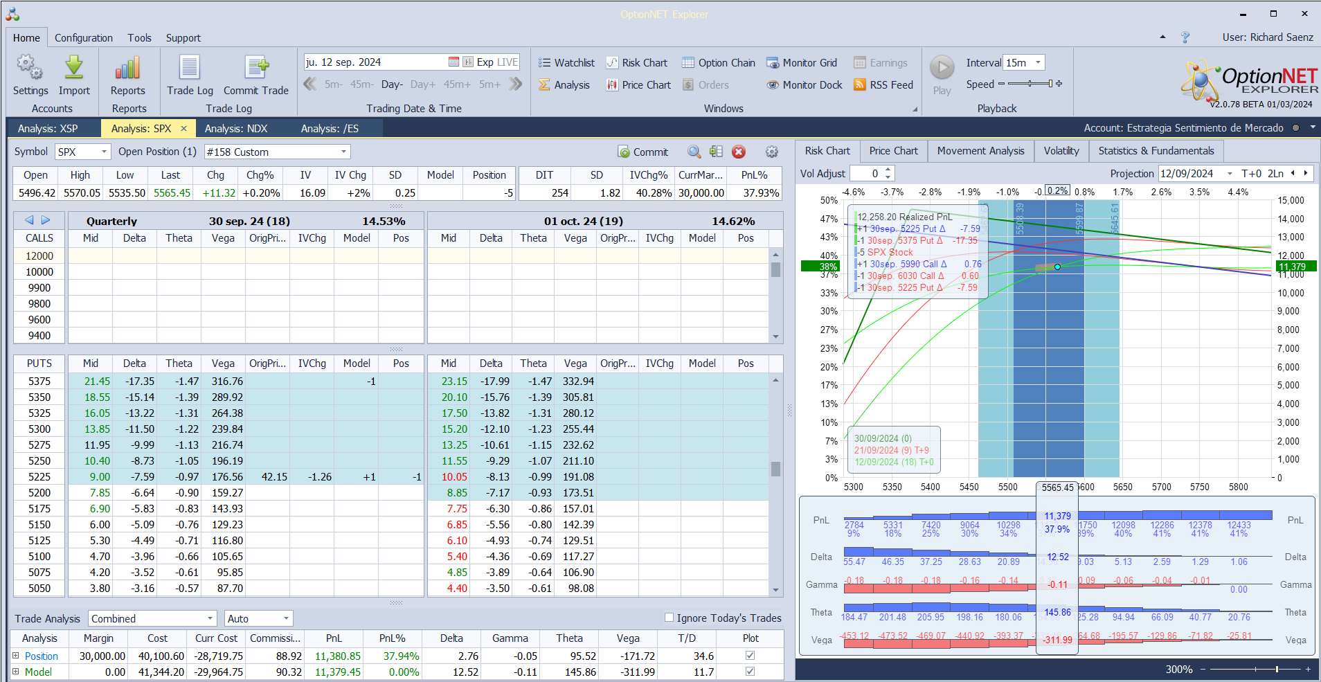Open the Trade Log icon
1321x682 pixels.
[189, 69]
